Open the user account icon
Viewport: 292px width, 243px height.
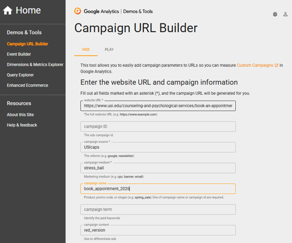[286, 14]
